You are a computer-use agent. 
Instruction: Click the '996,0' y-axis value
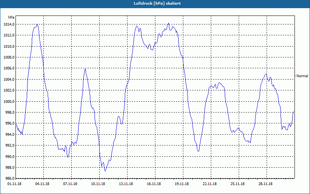(x=9, y=123)
